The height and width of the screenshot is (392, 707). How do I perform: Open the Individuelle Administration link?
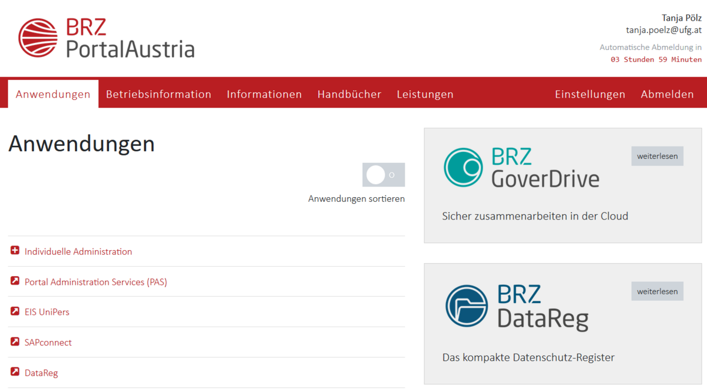tap(78, 251)
